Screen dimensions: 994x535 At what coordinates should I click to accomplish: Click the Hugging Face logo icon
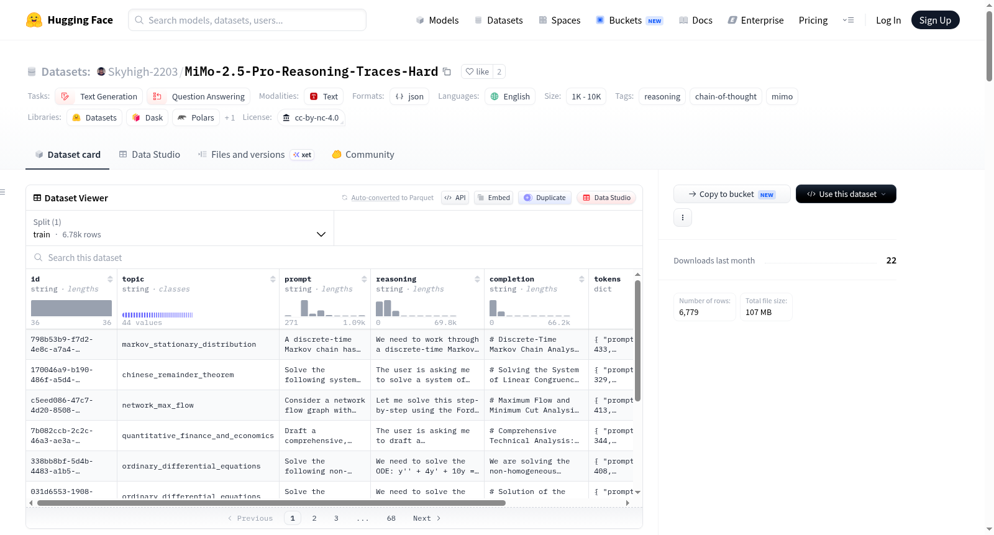pyautogui.click(x=34, y=20)
